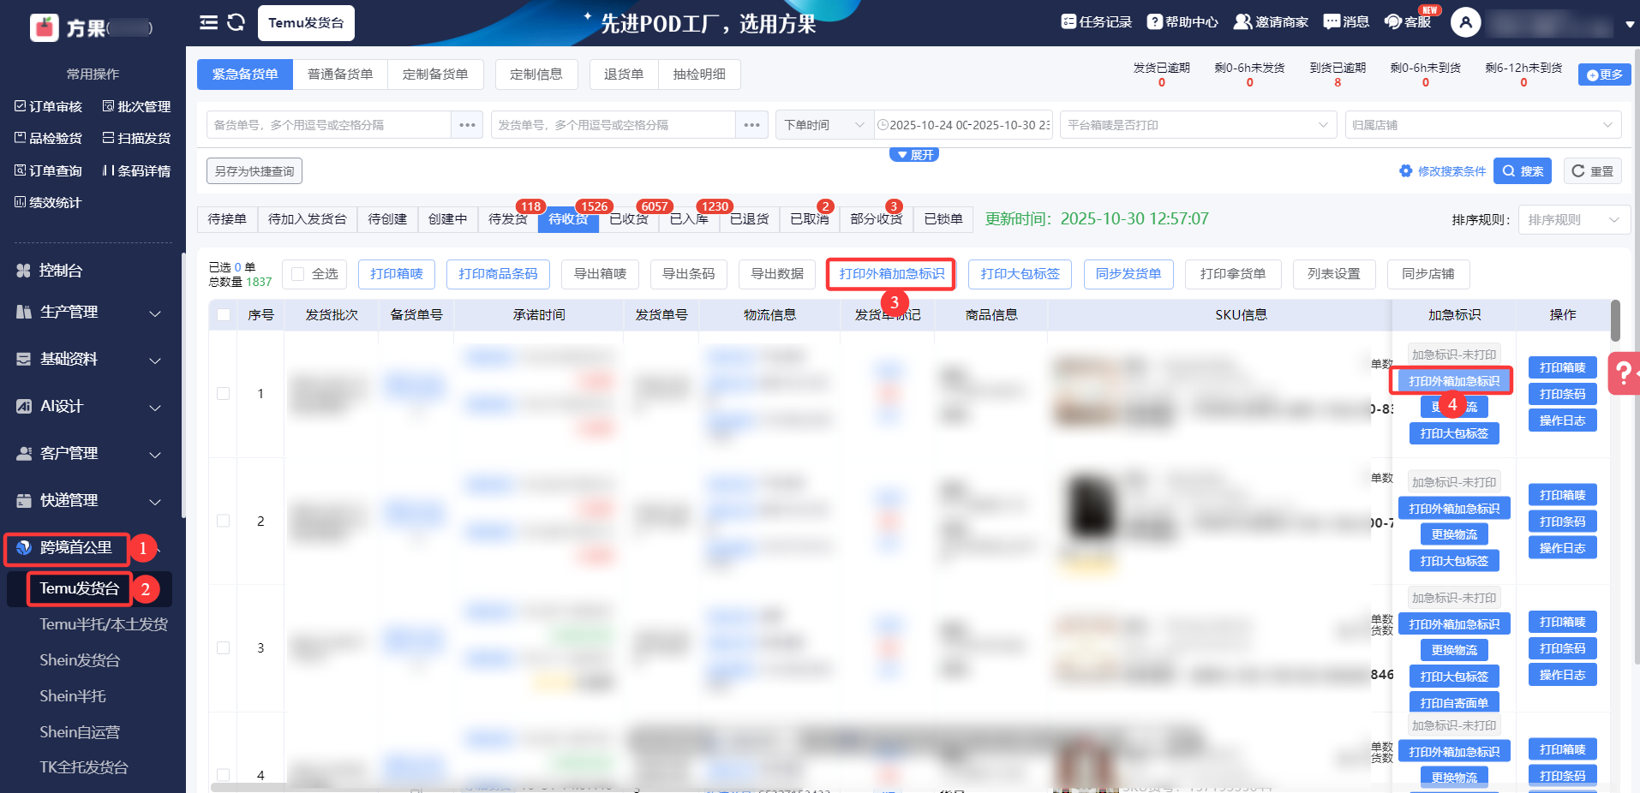Screen dimensions: 1640x793
Task: Select the checkbox for row 4
Action: coord(224,774)
